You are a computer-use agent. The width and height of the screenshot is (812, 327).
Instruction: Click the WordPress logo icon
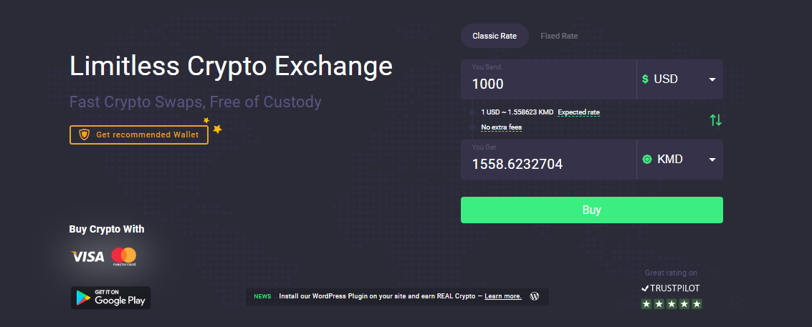(535, 296)
